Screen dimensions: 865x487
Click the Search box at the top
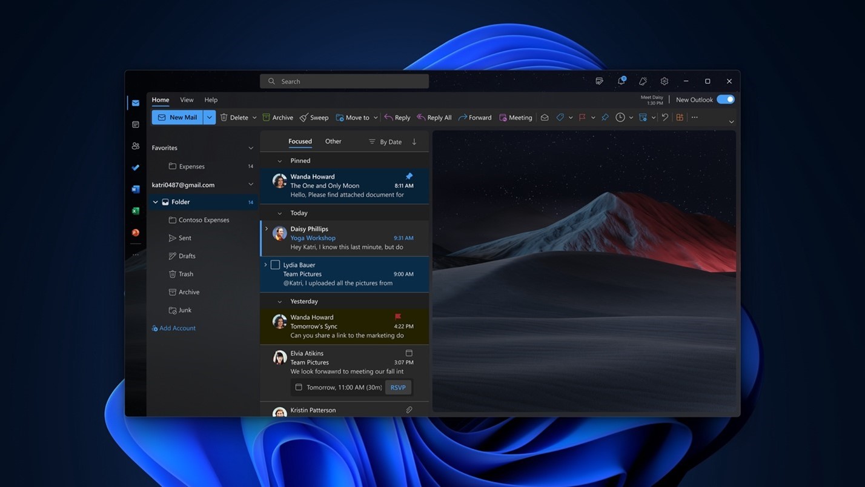point(343,81)
